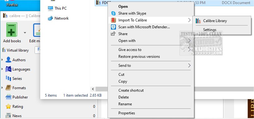Click the Share arrow icon
This screenshot has height=119, width=254.
pyautogui.click(x=113, y=34)
